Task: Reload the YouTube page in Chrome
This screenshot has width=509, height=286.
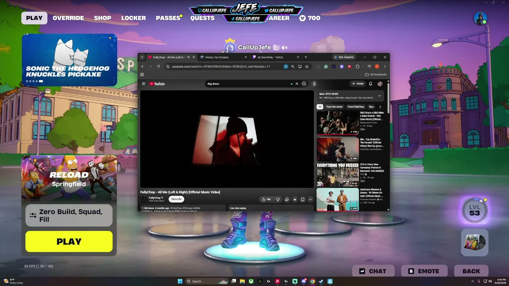Action: pyautogui.click(x=158, y=66)
